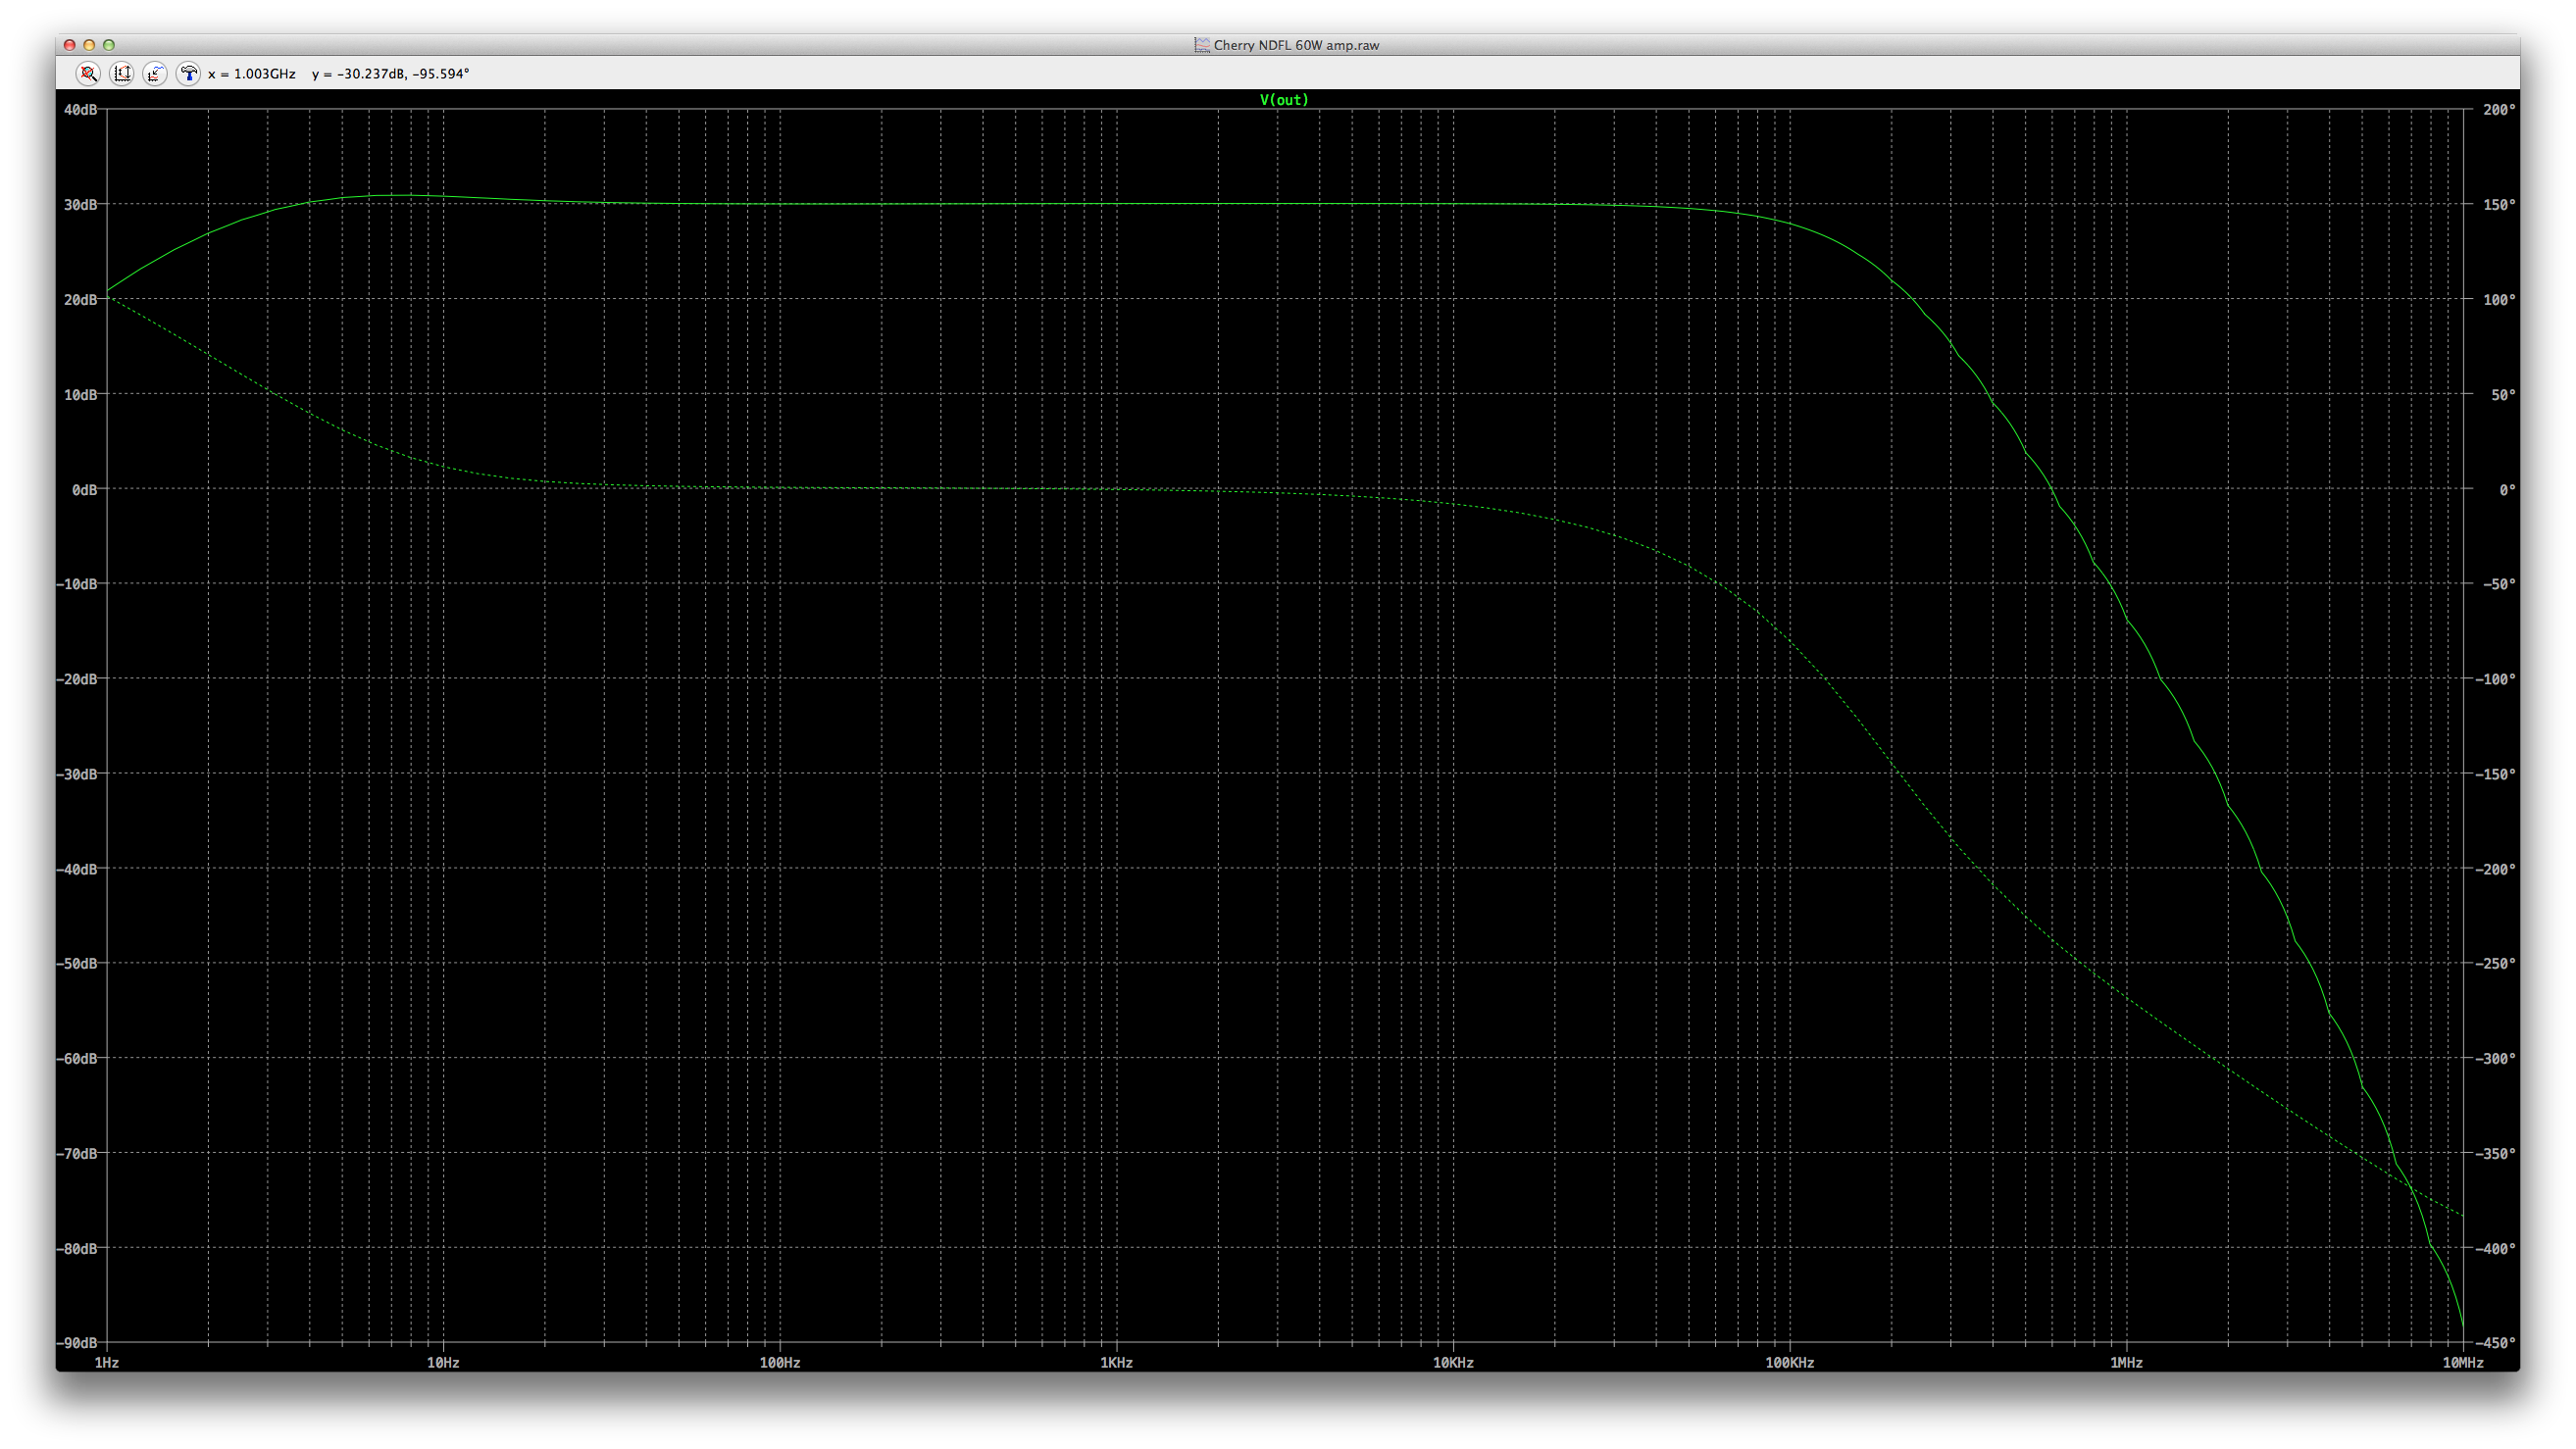The image size is (2576, 1449).
Task: Click the window title Cherry NDFL 60W amp.raw
Action: [1296, 45]
